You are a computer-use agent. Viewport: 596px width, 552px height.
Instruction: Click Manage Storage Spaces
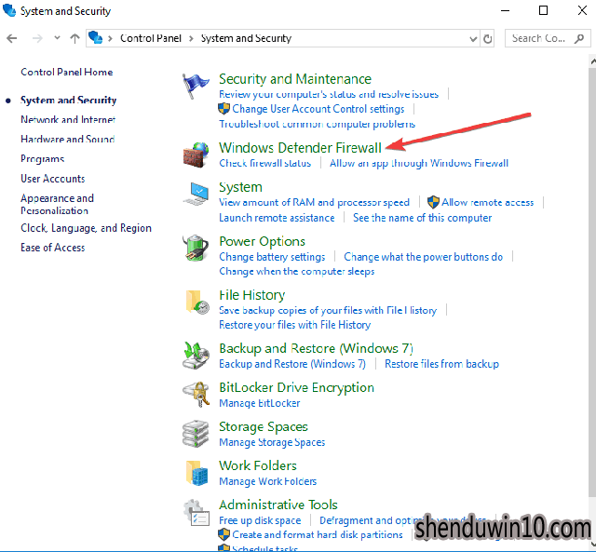(272, 442)
